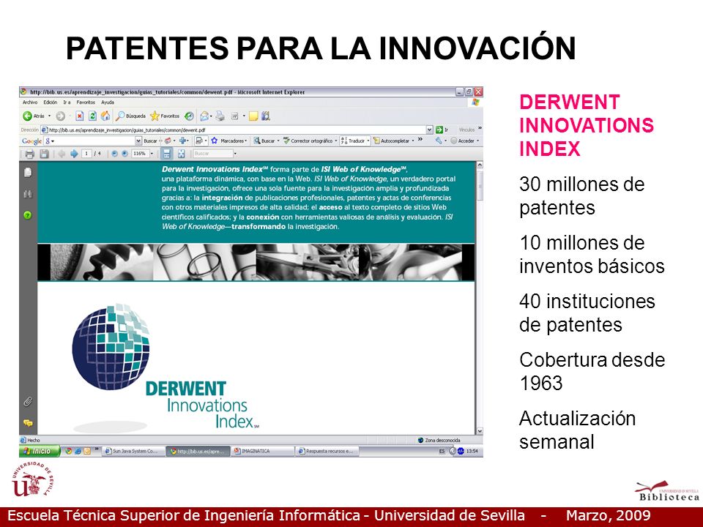Open the comments panel icon in the PDF sidebar
The height and width of the screenshot is (527, 703).
click(x=28, y=423)
